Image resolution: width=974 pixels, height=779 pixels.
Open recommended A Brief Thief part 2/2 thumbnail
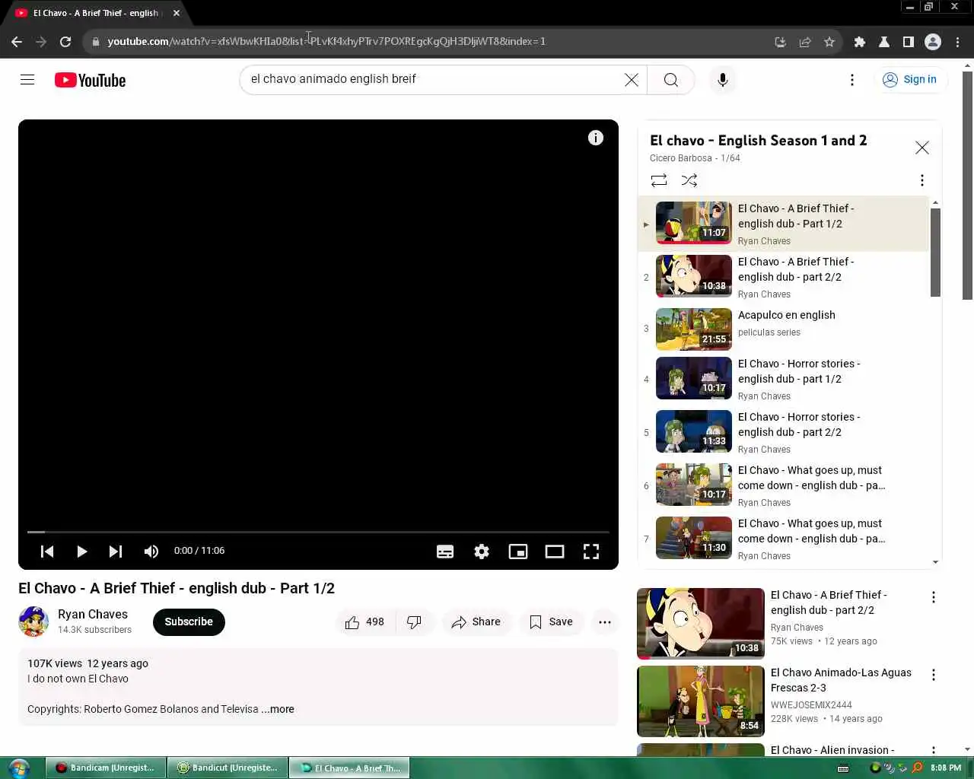pyautogui.click(x=701, y=623)
